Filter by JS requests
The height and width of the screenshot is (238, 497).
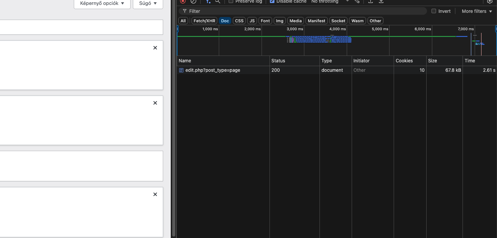[x=252, y=21]
